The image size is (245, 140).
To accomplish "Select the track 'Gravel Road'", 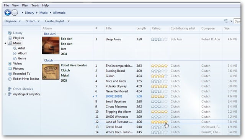I will [114, 127].
